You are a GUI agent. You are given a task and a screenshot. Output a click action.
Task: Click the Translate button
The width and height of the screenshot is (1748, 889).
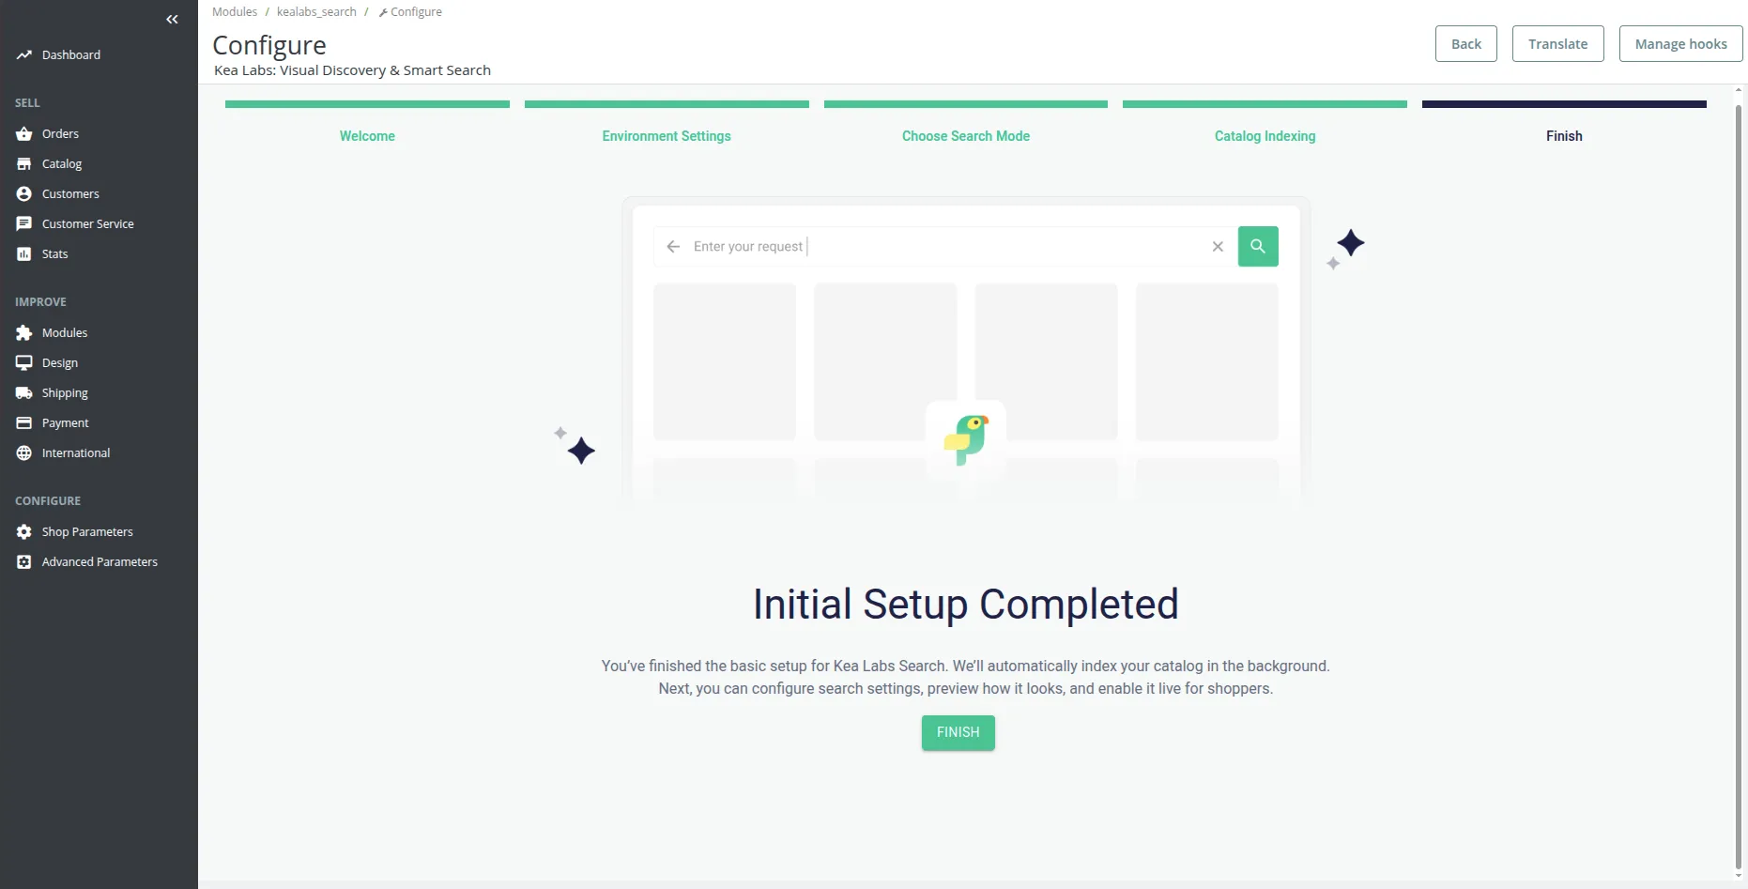[x=1557, y=44]
